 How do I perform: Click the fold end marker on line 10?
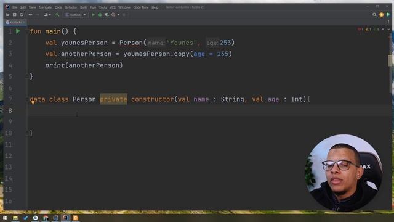pos(26,133)
